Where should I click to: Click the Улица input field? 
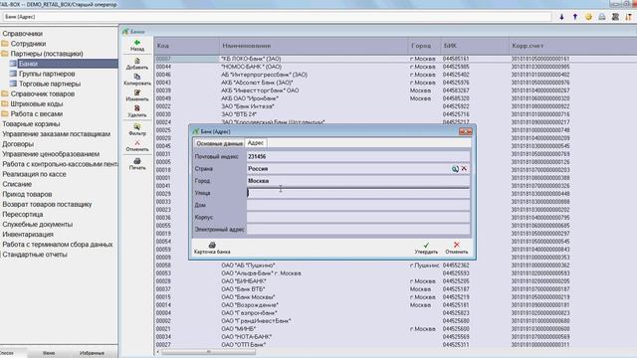(358, 193)
